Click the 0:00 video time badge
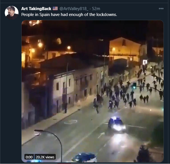This screenshot has height=164, width=170. pyautogui.click(x=29, y=157)
